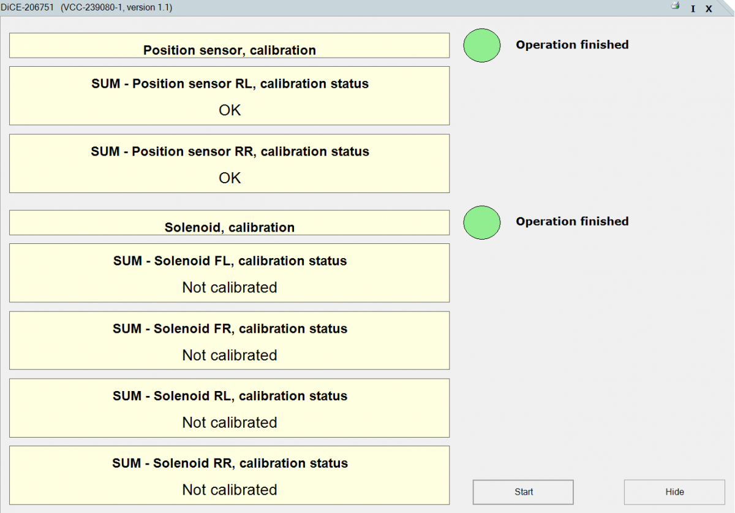This screenshot has width=735, height=513.
Task: Click Operation finished text beside Solenoid
Action: coord(572,221)
